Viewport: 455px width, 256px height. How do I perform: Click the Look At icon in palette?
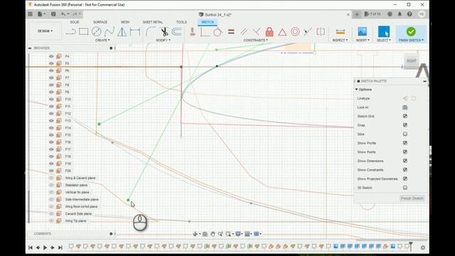[405, 107]
